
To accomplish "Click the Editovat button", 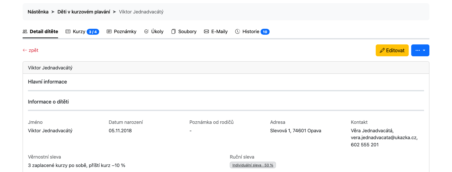I will (x=392, y=50).
